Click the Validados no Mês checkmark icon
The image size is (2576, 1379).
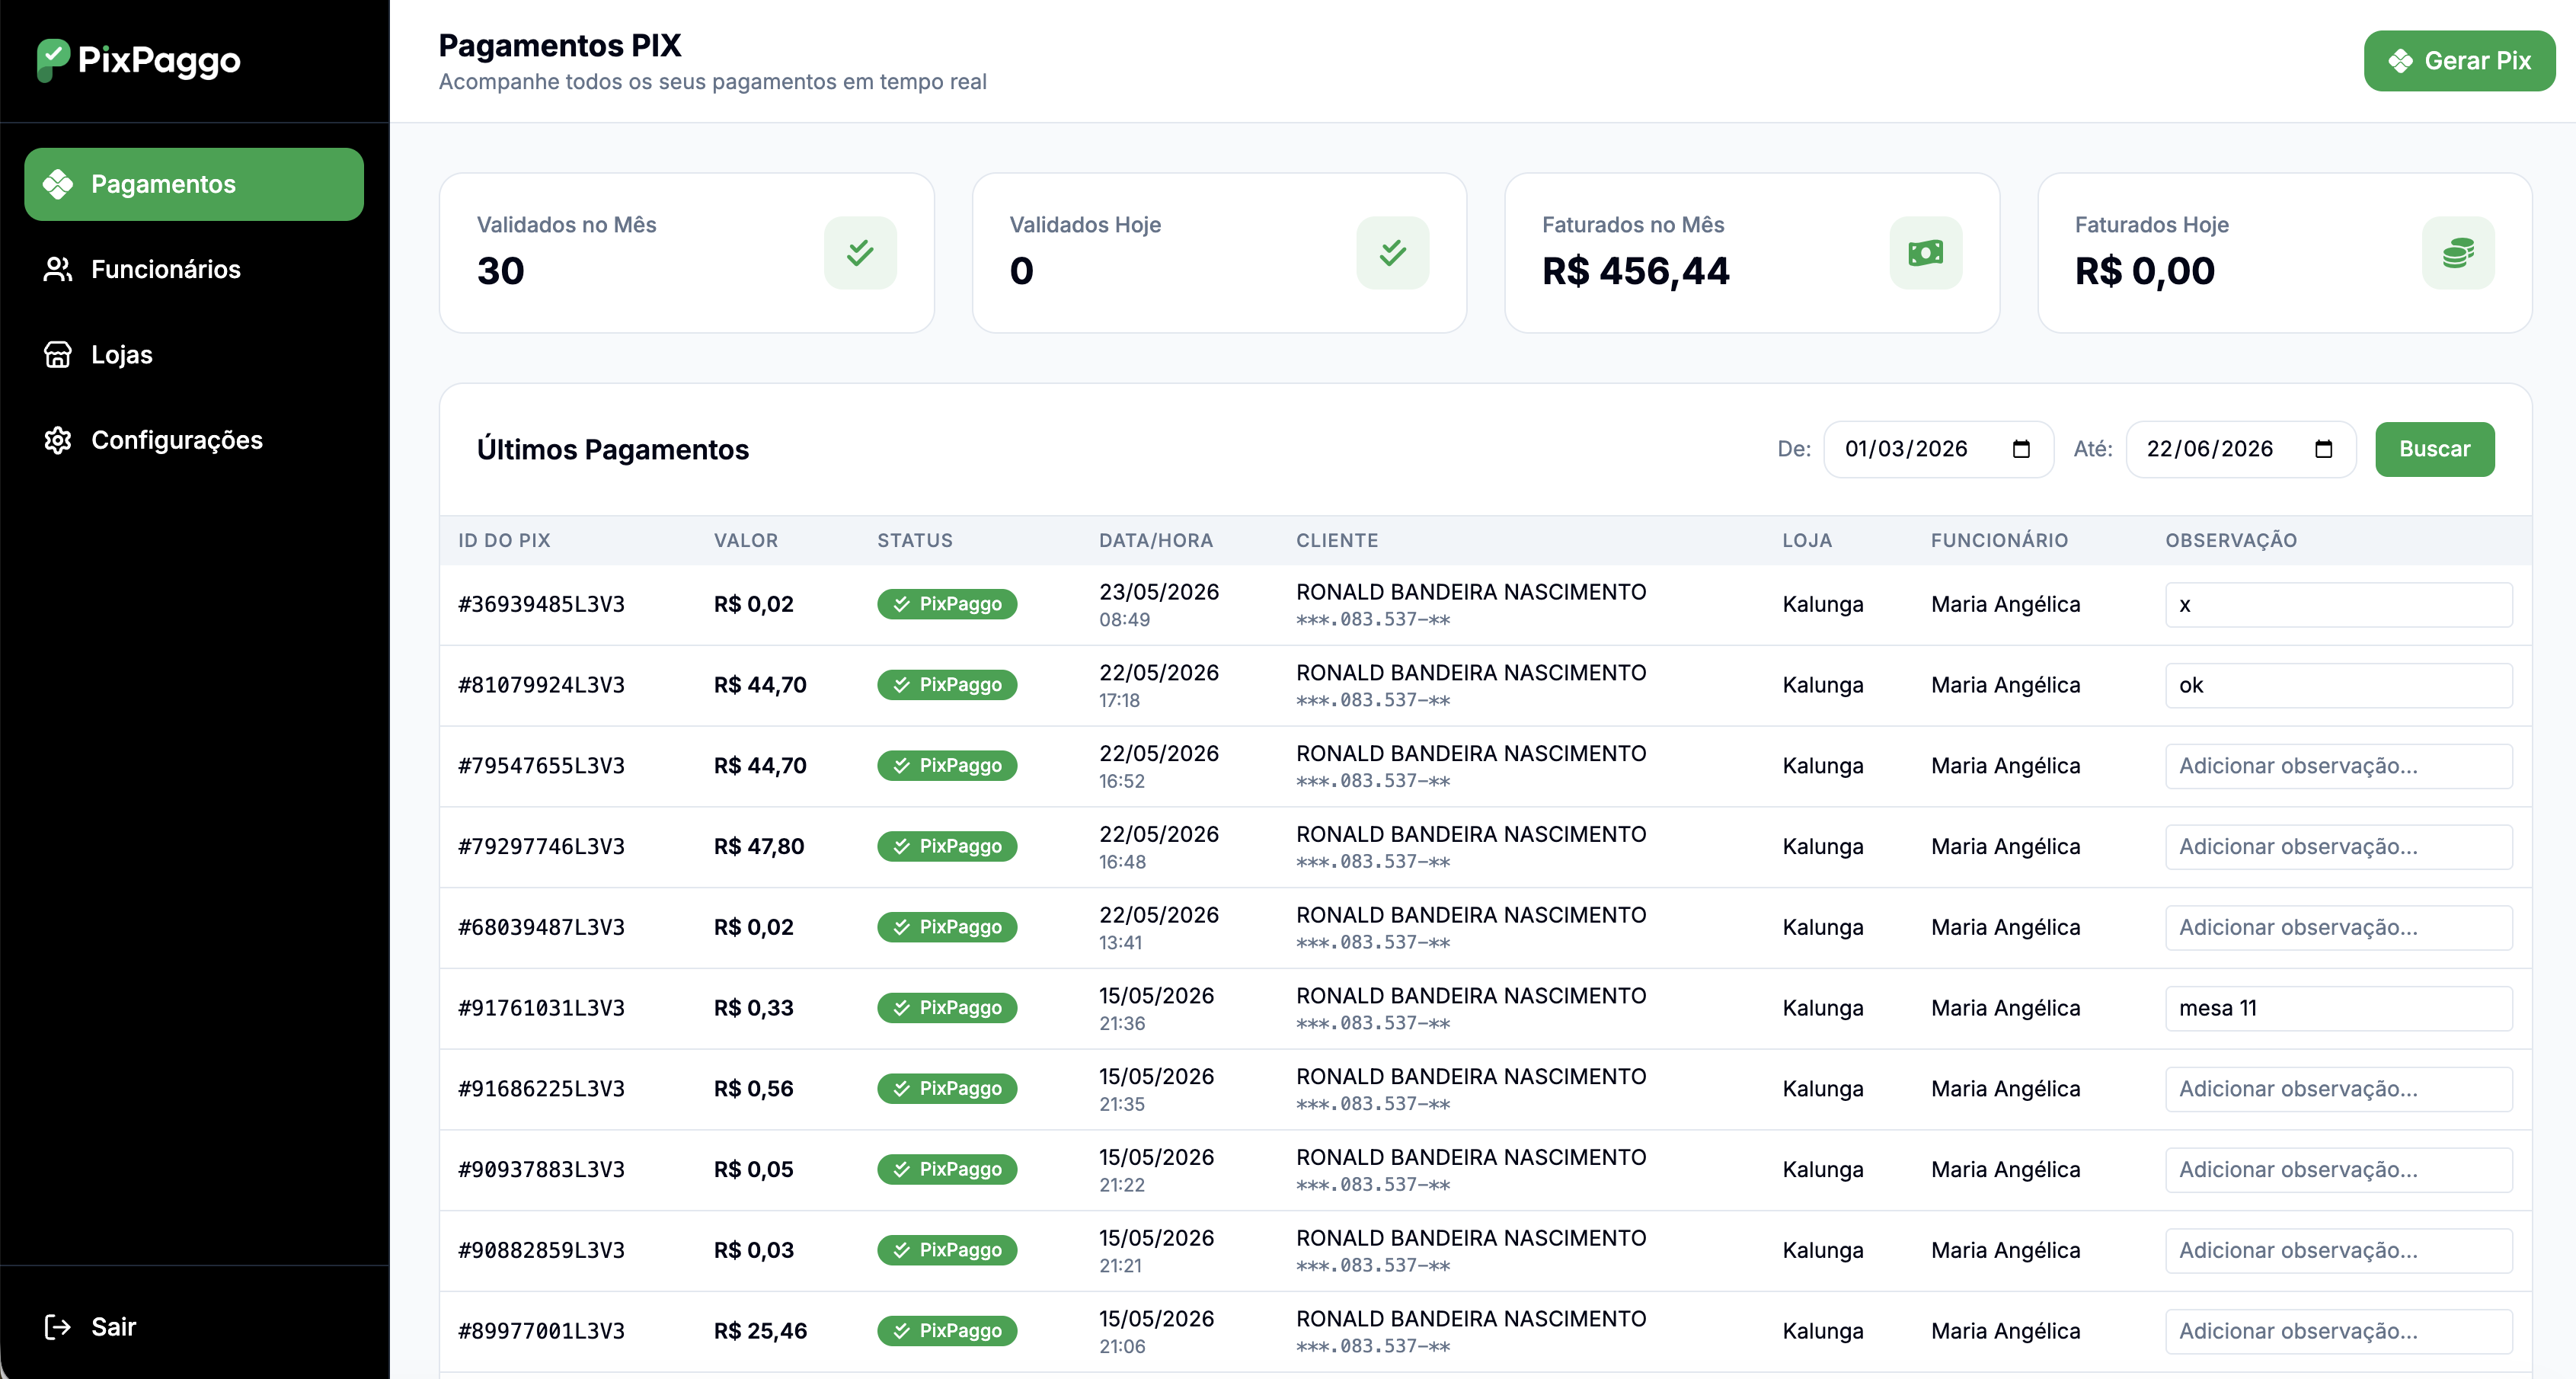(x=860, y=253)
